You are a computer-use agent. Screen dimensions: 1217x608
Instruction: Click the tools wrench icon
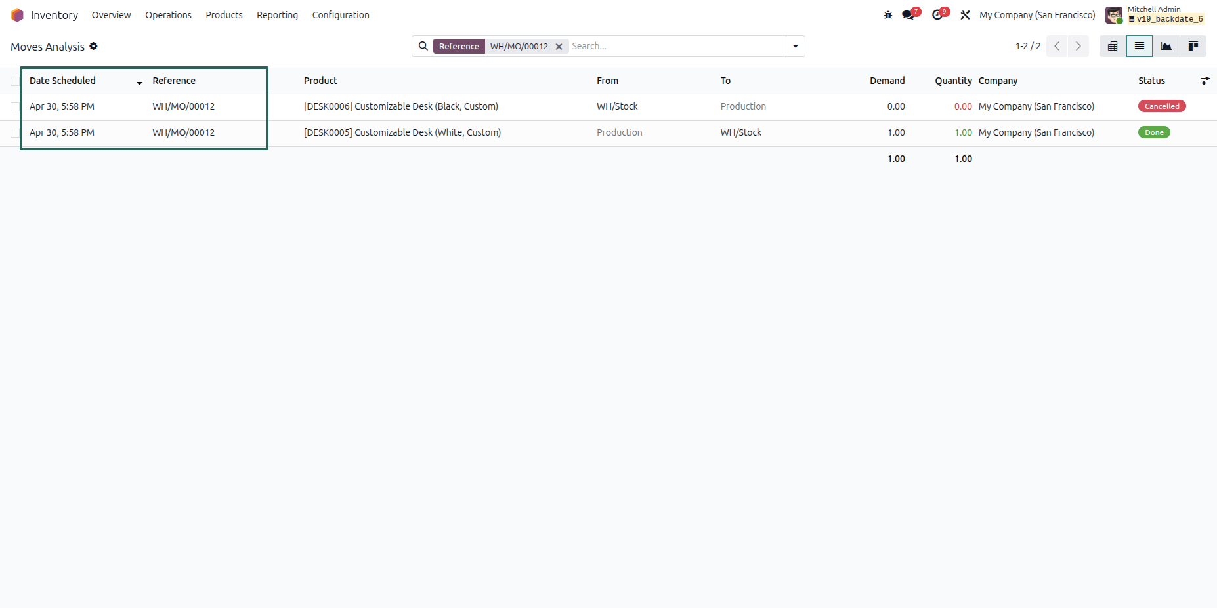(x=965, y=15)
